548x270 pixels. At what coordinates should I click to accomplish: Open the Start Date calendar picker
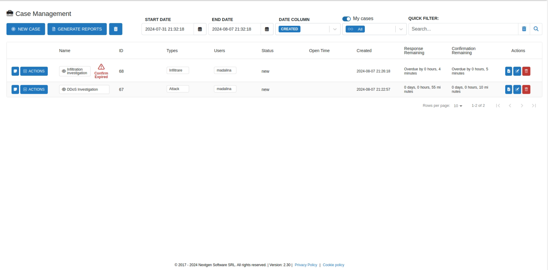pos(200,29)
